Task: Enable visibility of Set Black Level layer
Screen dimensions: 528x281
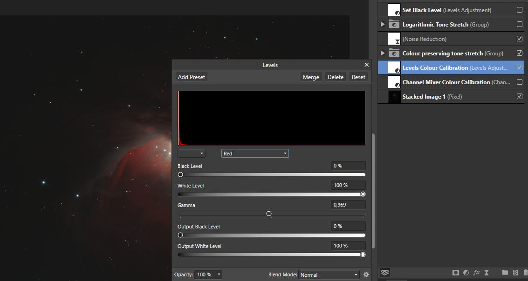Action: [x=520, y=10]
